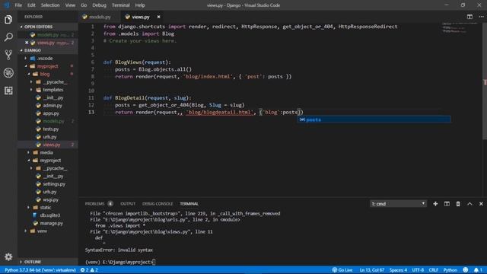The height and width of the screenshot is (274, 487).
Task: Open the File menu
Action: point(18,5)
